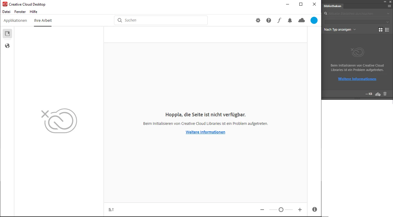This screenshot has height=217, width=393.
Task: Click the zoom slider handle
Action: (281, 210)
